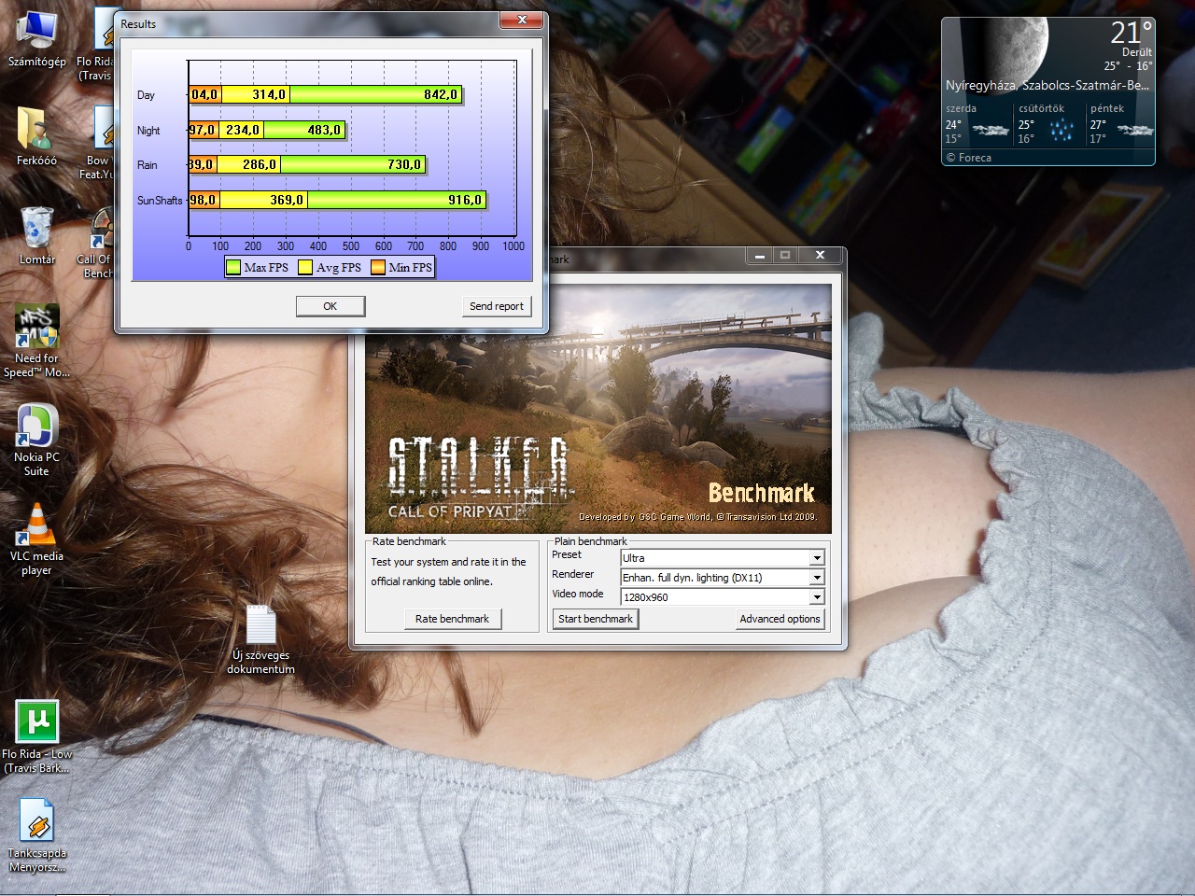Viewport: 1195px width, 896px height.
Task: Expand the Preset dropdown showing Ultra
Action: point(817,558)
